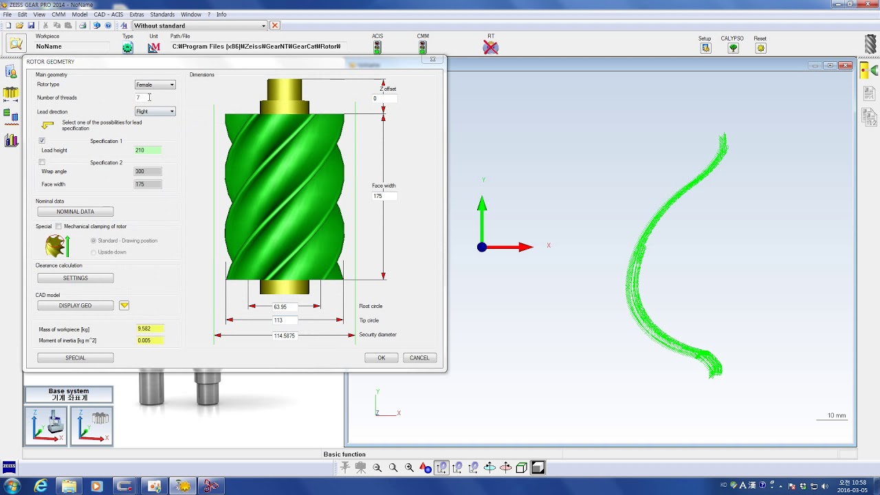
Task: Open the Setup icon
Action: [x=705, y=48]
